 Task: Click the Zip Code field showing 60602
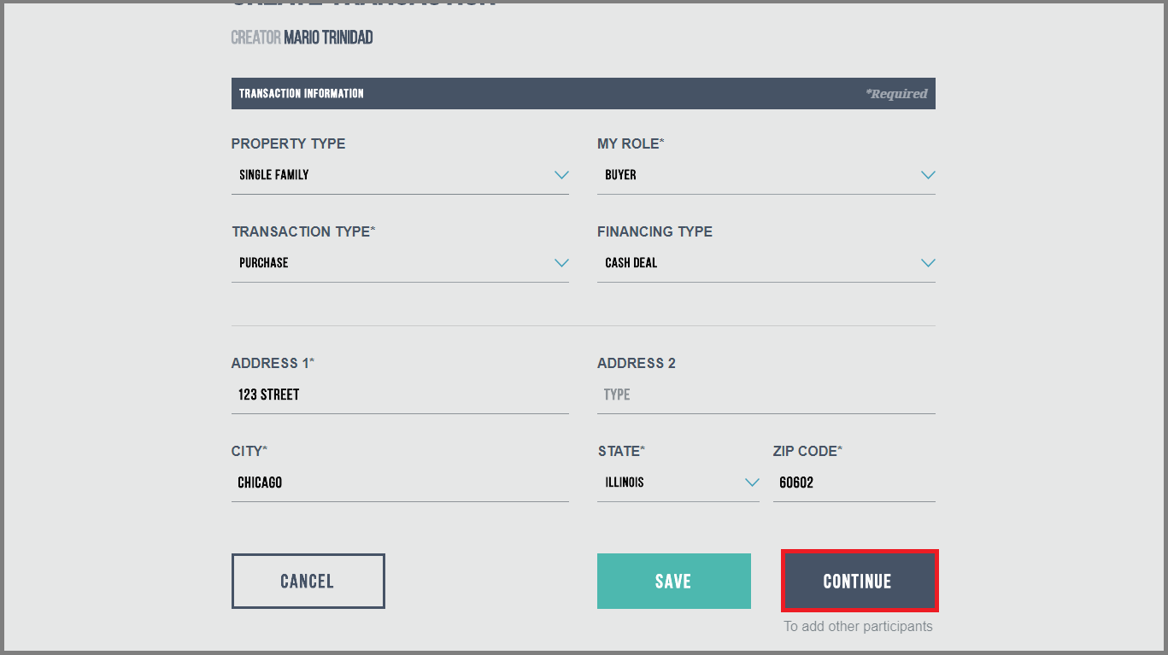(x=854, y=482)
